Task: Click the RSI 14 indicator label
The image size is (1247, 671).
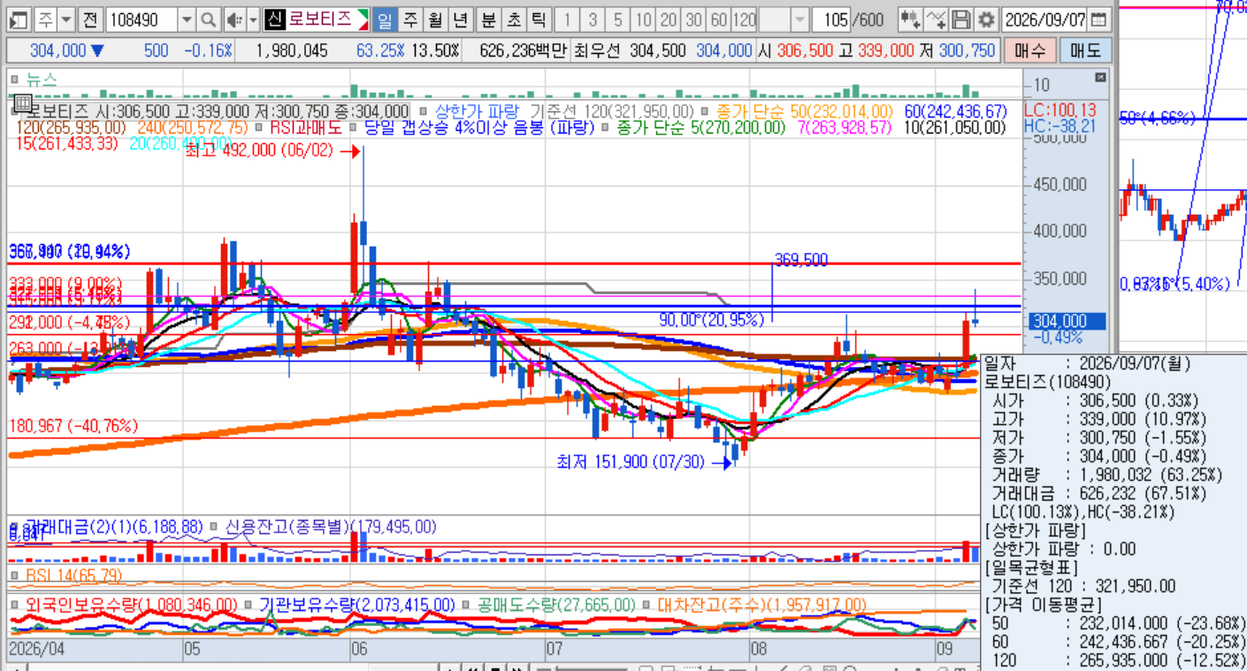Action: (x=73, y=576)
